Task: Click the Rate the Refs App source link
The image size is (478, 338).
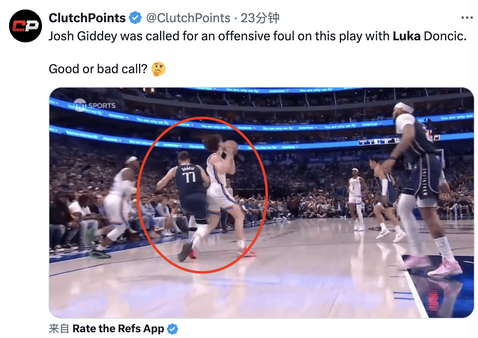Action: [118, 329]
